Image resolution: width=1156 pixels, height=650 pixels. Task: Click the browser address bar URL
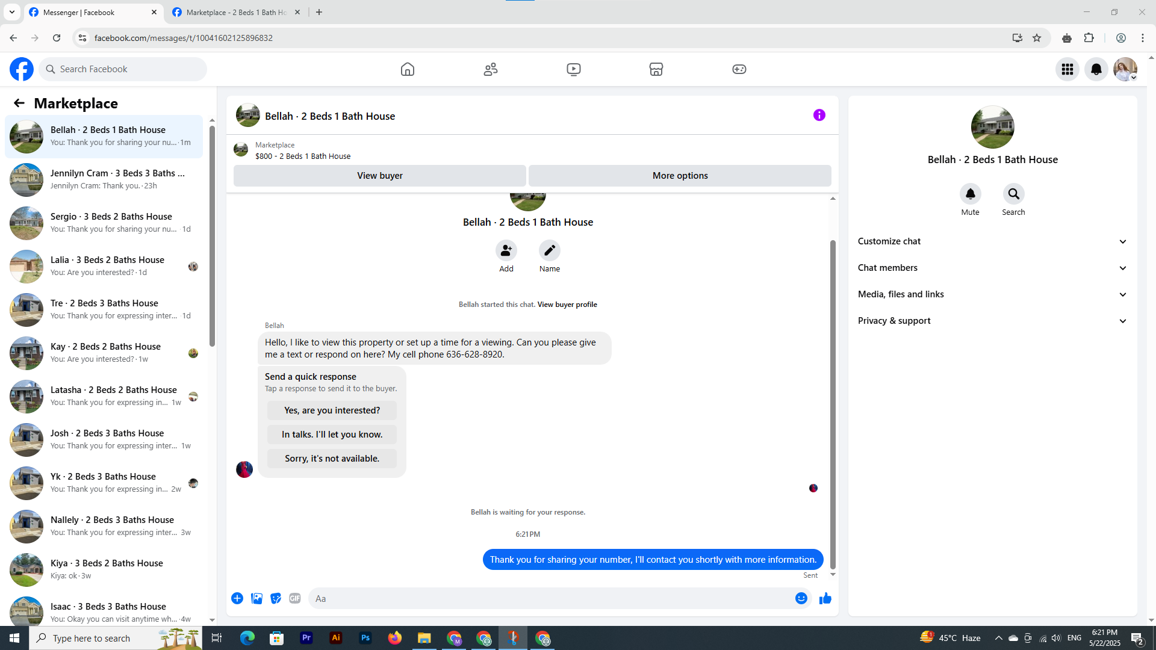tap(184, 38)
